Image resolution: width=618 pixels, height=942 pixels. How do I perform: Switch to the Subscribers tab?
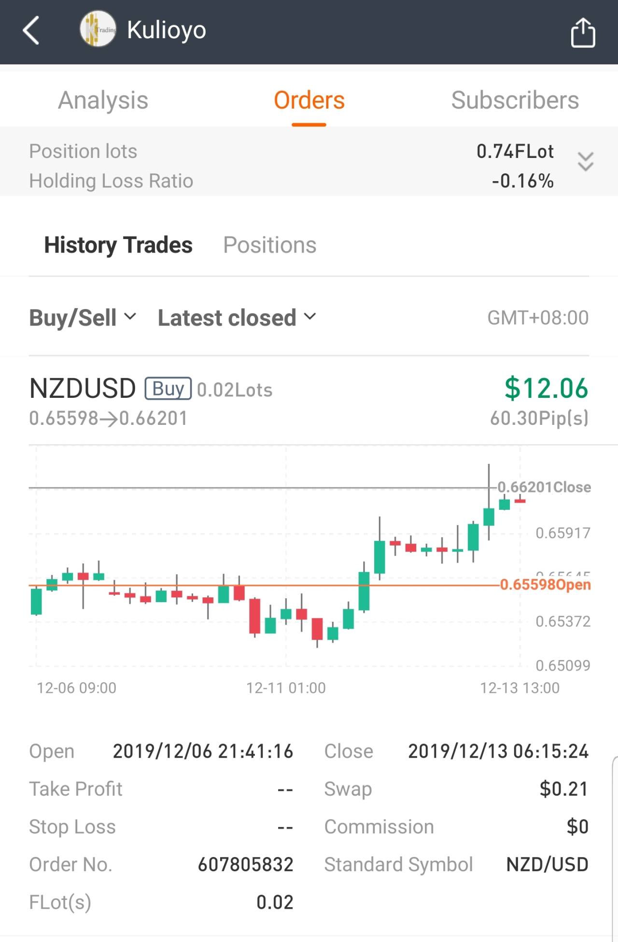[515, 100]
